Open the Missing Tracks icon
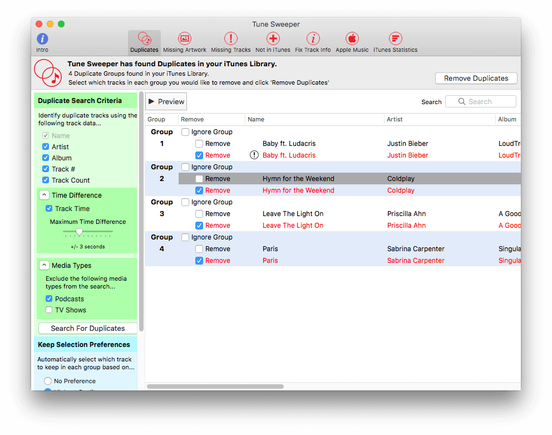This screenshot has height=435, width=552. point(230,38)
